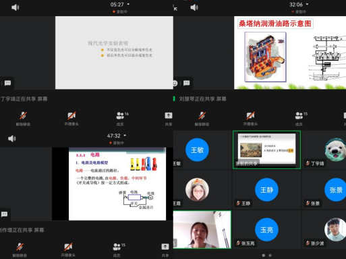Select the 王静 participant tile

coord(266,190)
